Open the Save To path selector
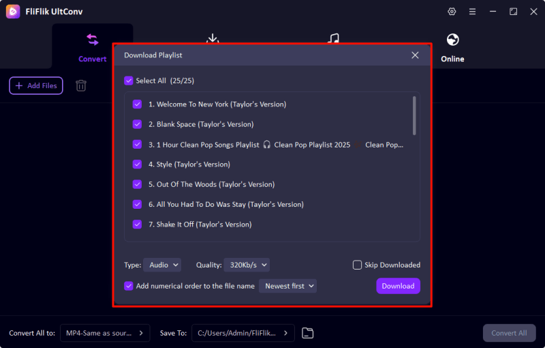Screen dimensions: 545x348 pyautogui.click(x=243, y=333)
